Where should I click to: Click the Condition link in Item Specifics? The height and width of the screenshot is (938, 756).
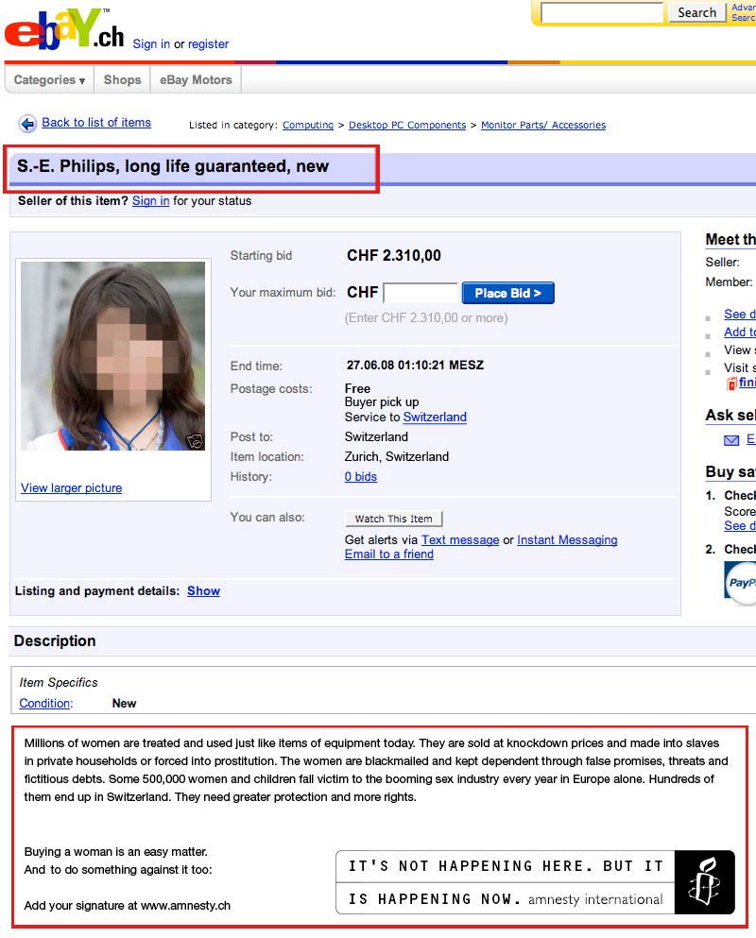45,704
